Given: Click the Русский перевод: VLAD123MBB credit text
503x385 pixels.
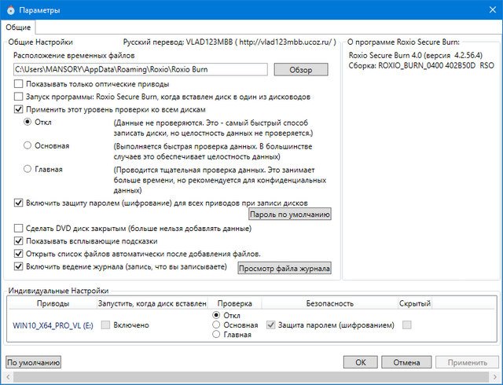Looking at the screenshot, I should pyautogui.click(x=229, y=42).
